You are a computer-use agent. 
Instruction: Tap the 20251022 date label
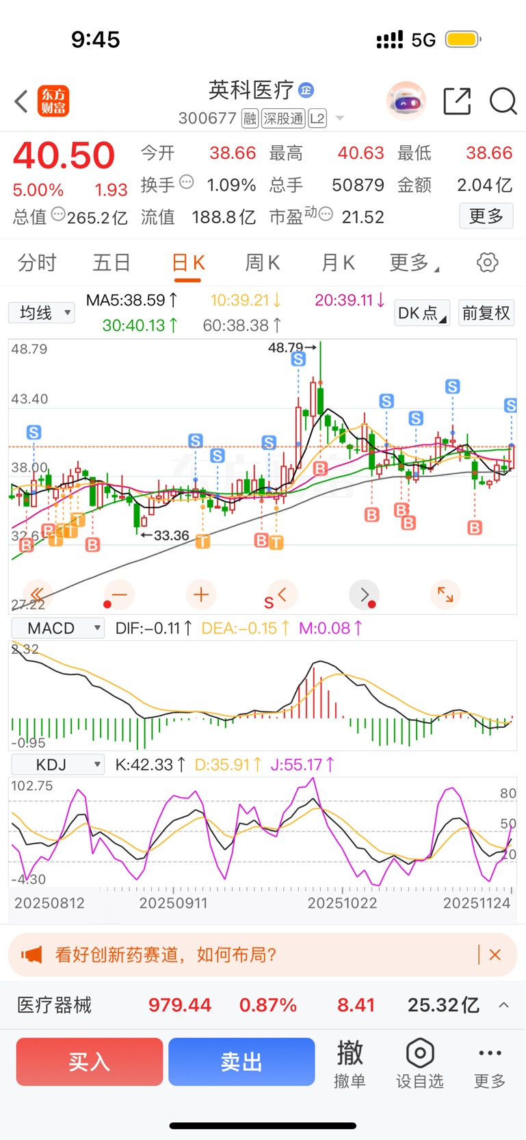[x=342, y=903]
